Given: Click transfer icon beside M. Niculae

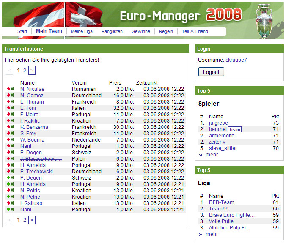Looking at the screenshot, I should click(x=11, y=89).
